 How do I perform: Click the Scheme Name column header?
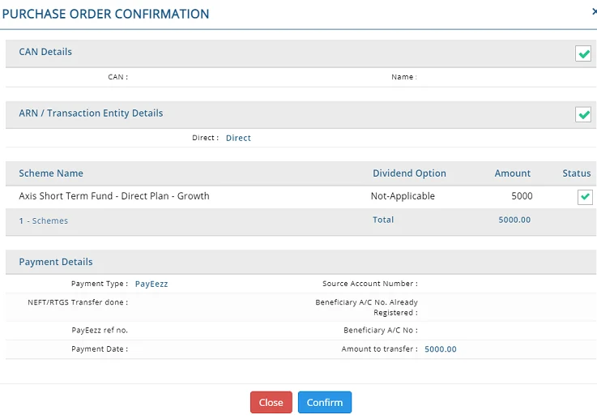(51, 173)
